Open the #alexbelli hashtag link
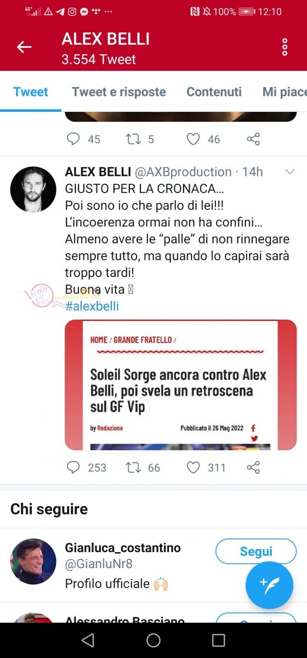307x658 pixels. coord(92,306)
